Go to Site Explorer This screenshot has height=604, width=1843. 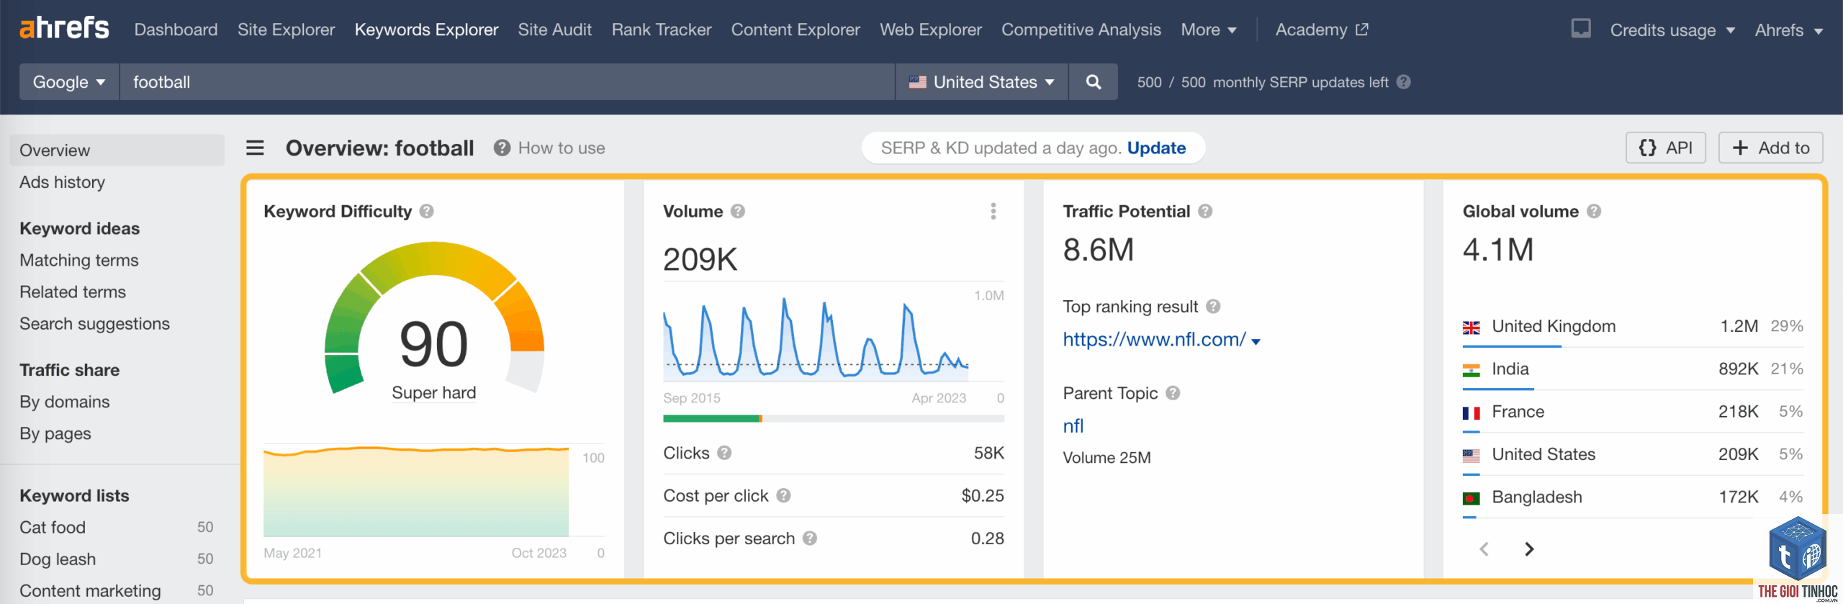(286, 30)
